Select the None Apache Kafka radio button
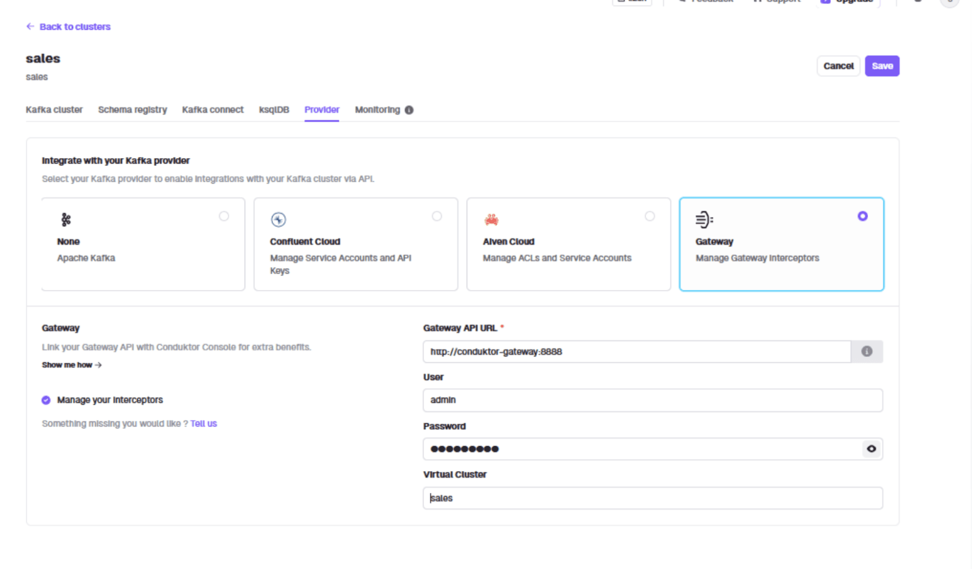The width and height of the screenshot is (972, 569). pos(224,216)
